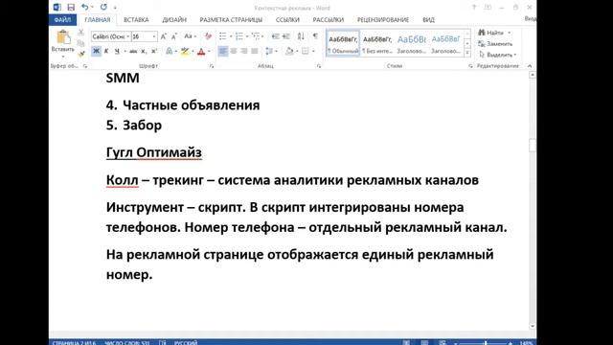Justify the paragraph text
Screen dimensions: 613x345
click(255, 51)
